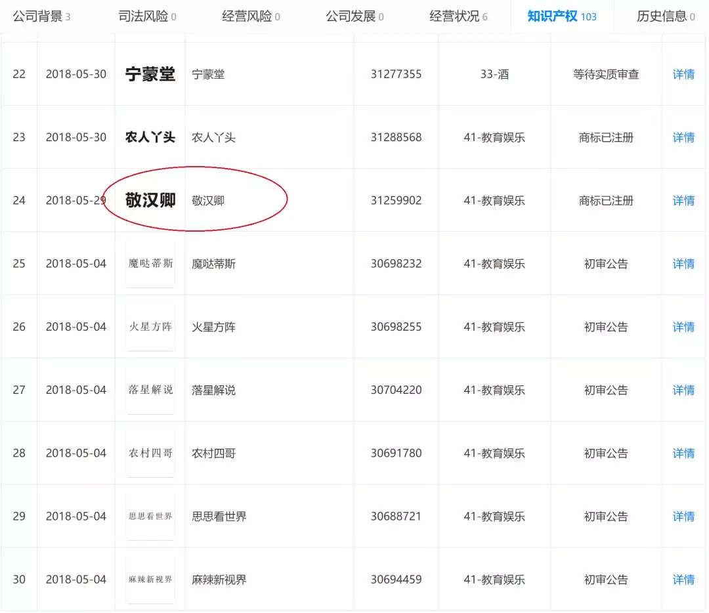Open the 经营风险 tab
The image size is (709, 613).
click(x=251, y=16)
